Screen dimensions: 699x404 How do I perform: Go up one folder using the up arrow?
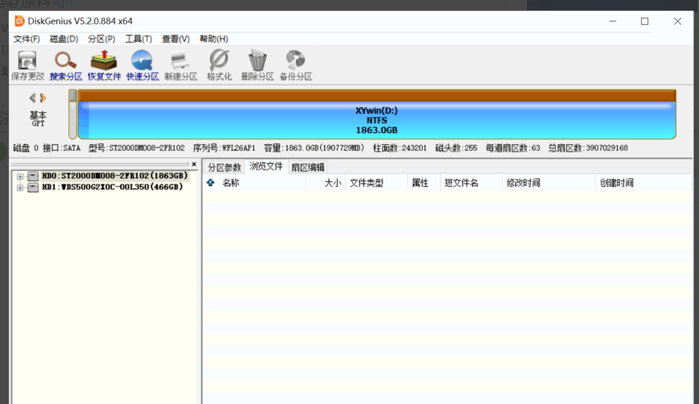[x=211, y=183]
